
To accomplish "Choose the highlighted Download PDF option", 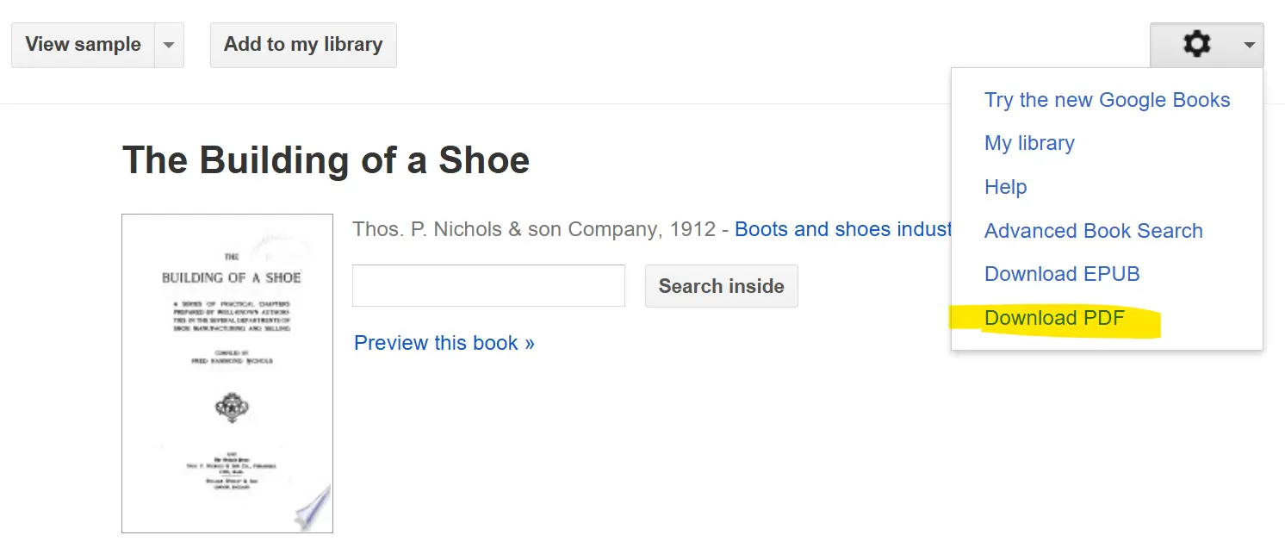I will click(1054, 318).
